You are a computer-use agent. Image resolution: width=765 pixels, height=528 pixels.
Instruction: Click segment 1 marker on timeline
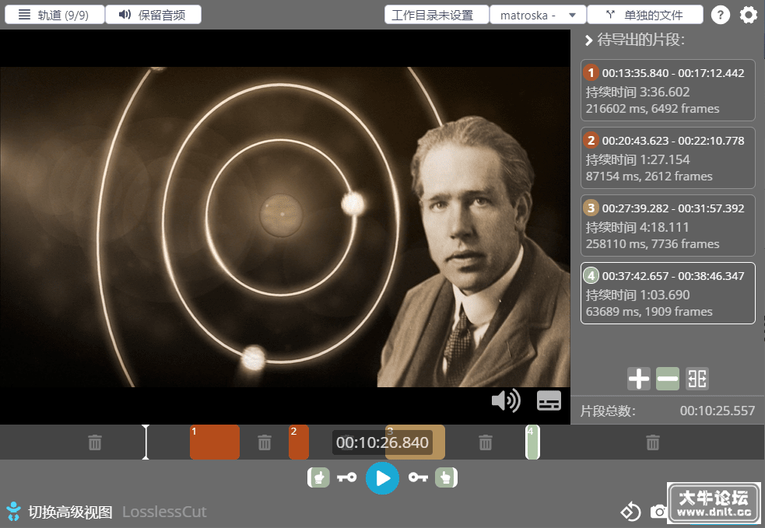pos(215,442)
